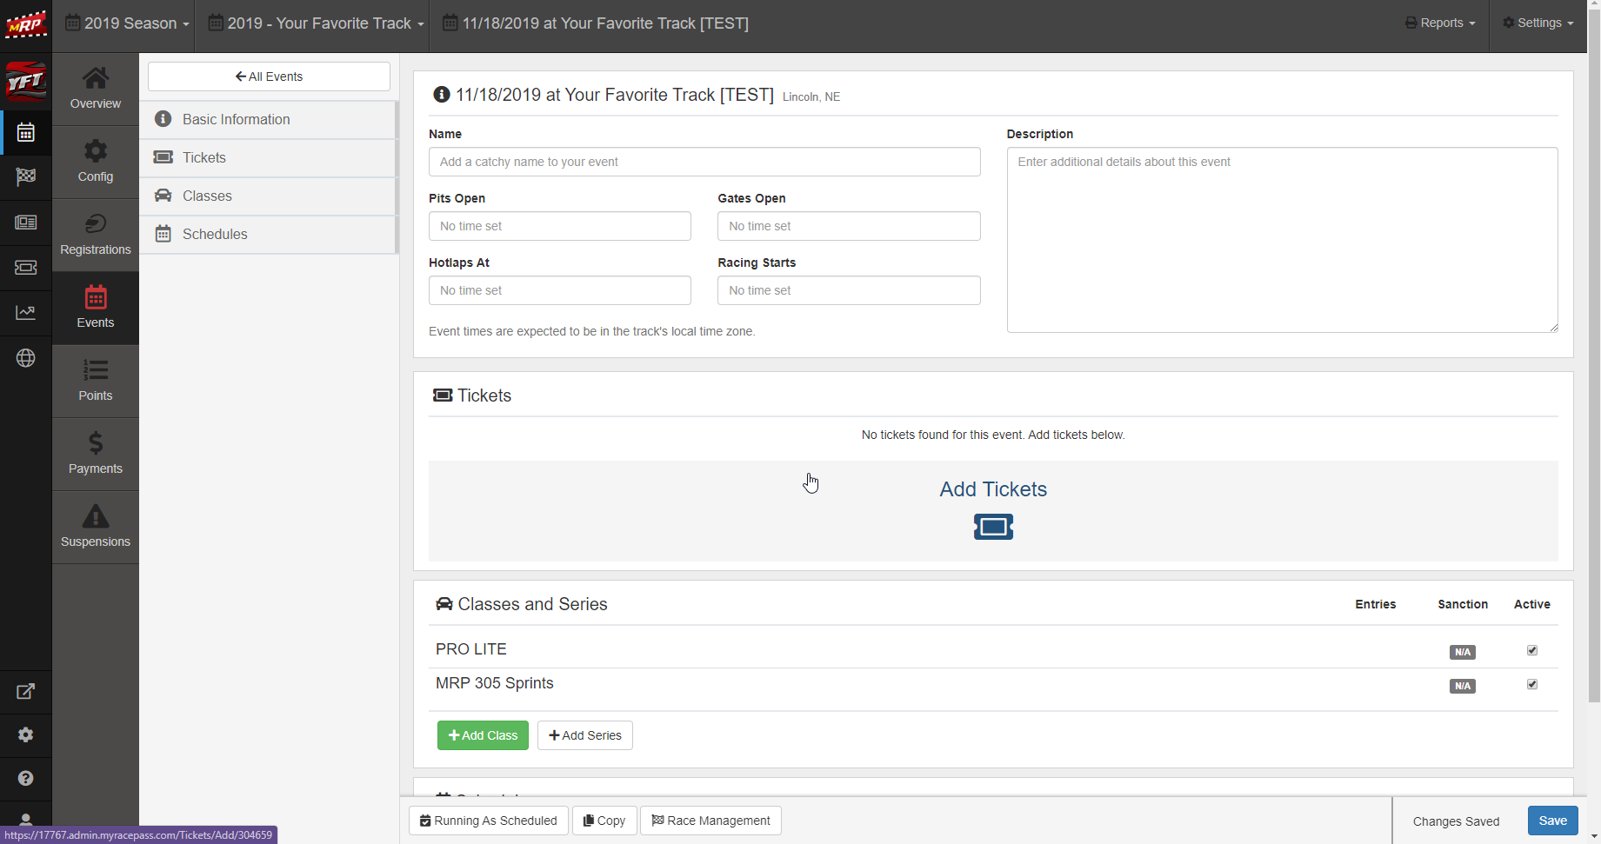Open the checkered flag icon in left rail

tap(26, 177)
